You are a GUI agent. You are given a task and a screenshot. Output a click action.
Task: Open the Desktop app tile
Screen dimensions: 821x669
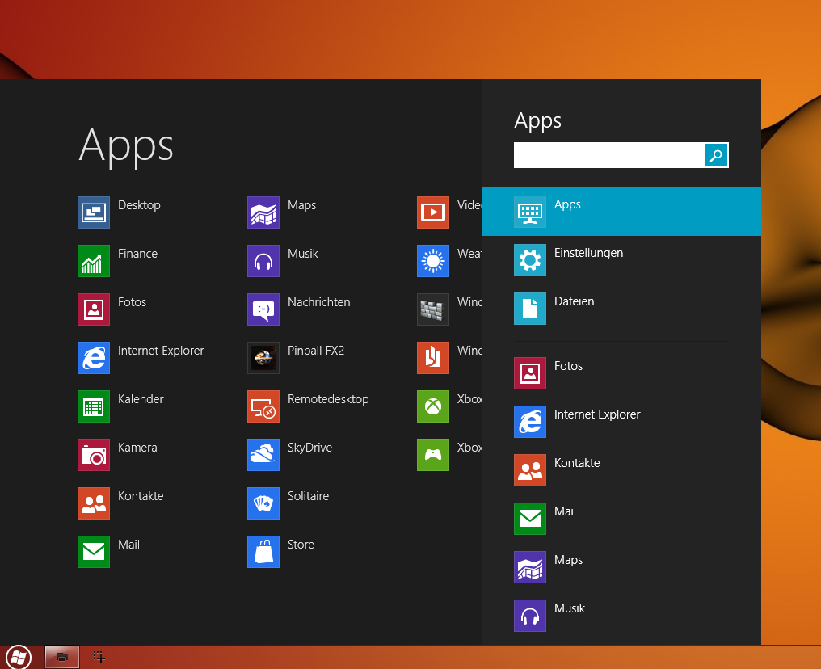93,212
